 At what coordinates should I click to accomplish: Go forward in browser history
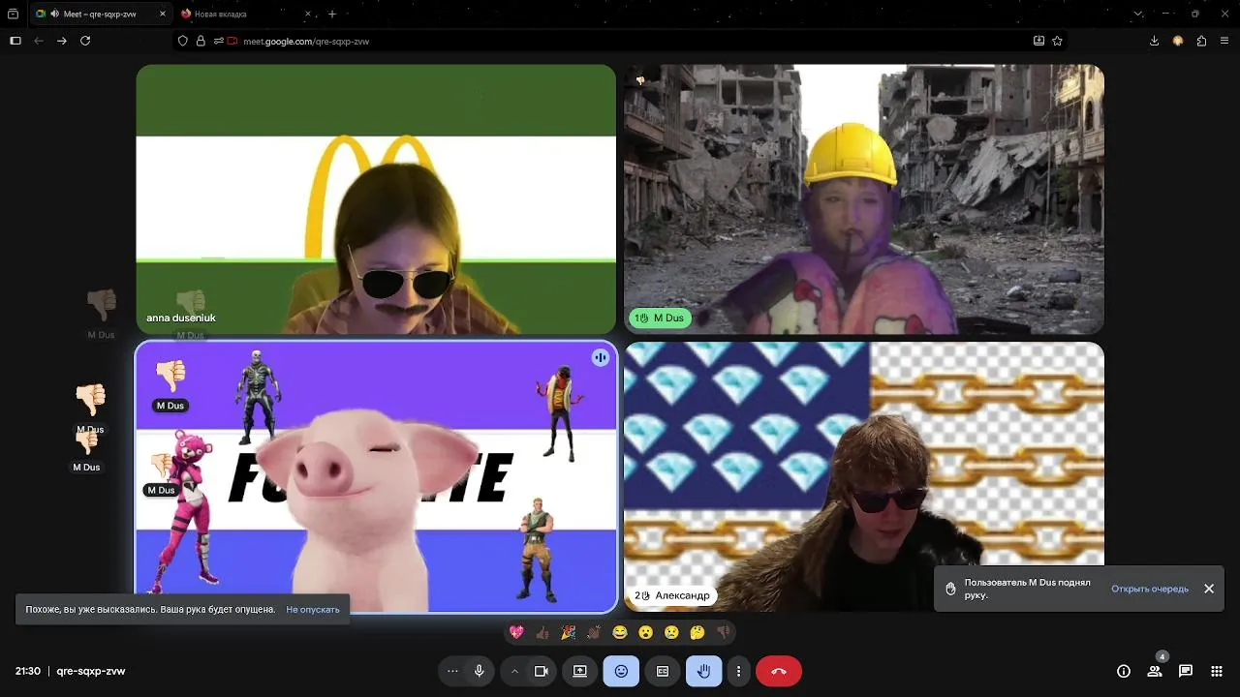coord(62,41)
